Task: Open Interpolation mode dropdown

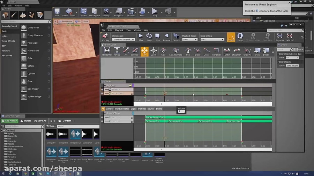Action: click(x=123, y=40)
